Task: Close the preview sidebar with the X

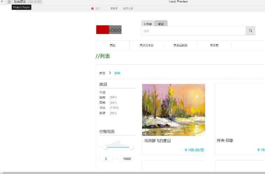Action: pos(2,1)
